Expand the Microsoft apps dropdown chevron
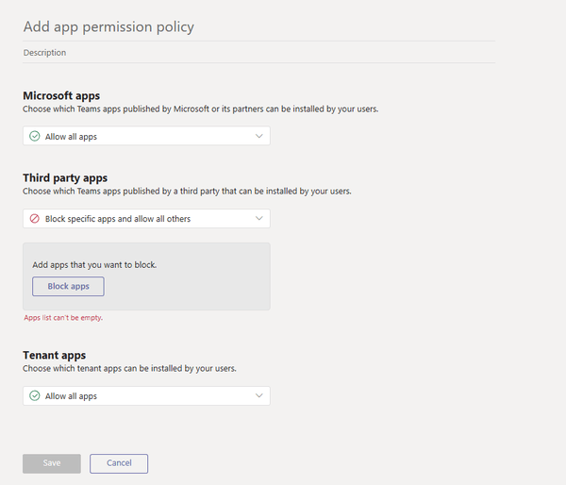 [259, 137]
